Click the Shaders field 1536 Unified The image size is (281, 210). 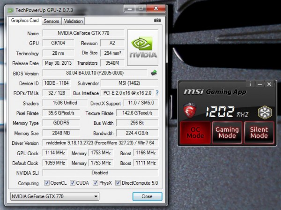(65, 103)
